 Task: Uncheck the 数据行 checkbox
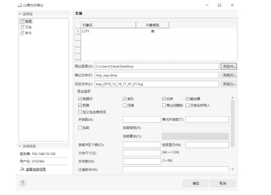point(80,99)
